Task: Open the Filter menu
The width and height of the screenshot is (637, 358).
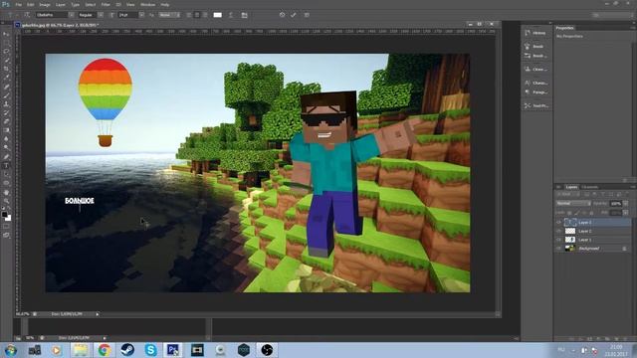Action: (x=106, y=4)
